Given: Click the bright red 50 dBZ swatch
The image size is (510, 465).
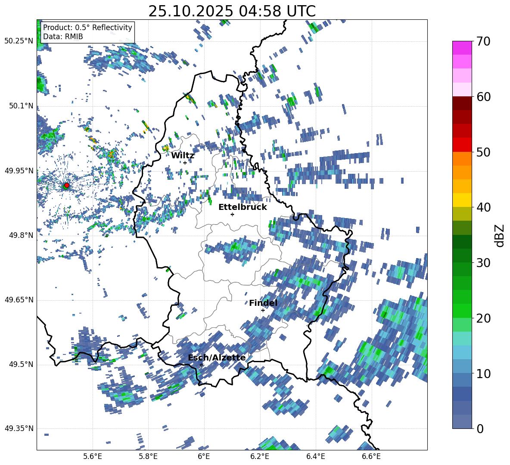Looking at the screenshot, I should coord(462,145).
